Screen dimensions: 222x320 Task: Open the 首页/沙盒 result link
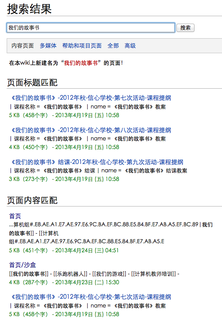[22, 265]
